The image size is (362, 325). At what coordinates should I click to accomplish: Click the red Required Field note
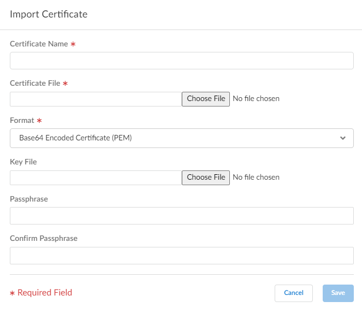[x=44, y=293]
